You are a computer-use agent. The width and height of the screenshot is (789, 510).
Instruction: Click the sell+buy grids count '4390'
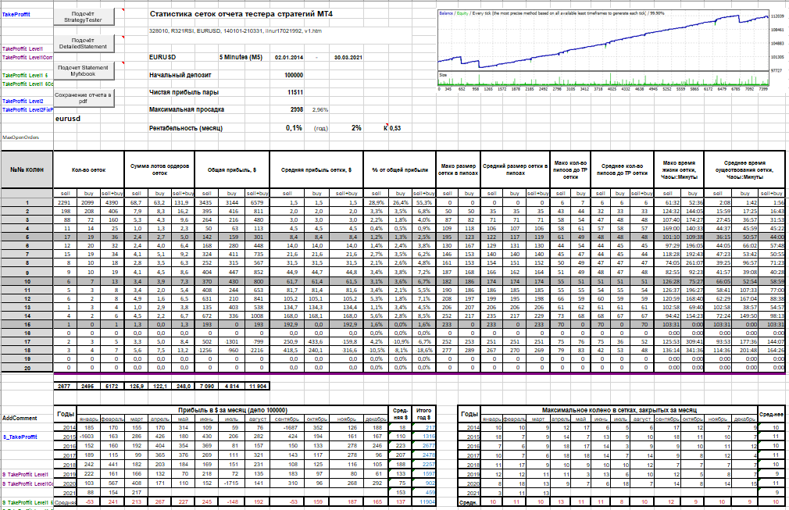tap(112, 203)
